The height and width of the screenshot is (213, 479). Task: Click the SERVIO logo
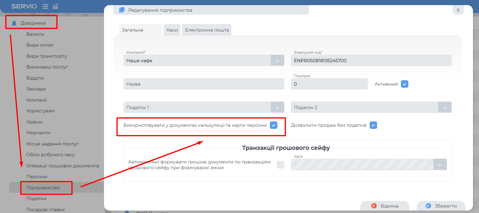(x=24, y=6)
